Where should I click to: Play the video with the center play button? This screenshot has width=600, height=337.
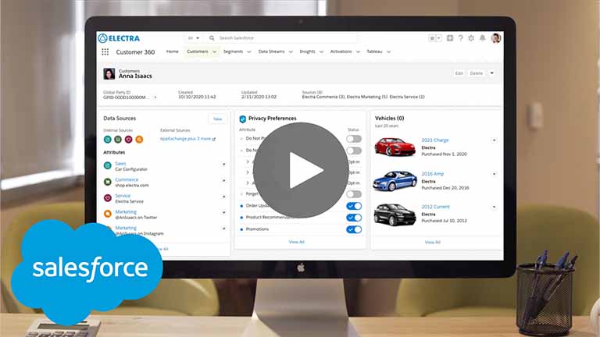301,170
